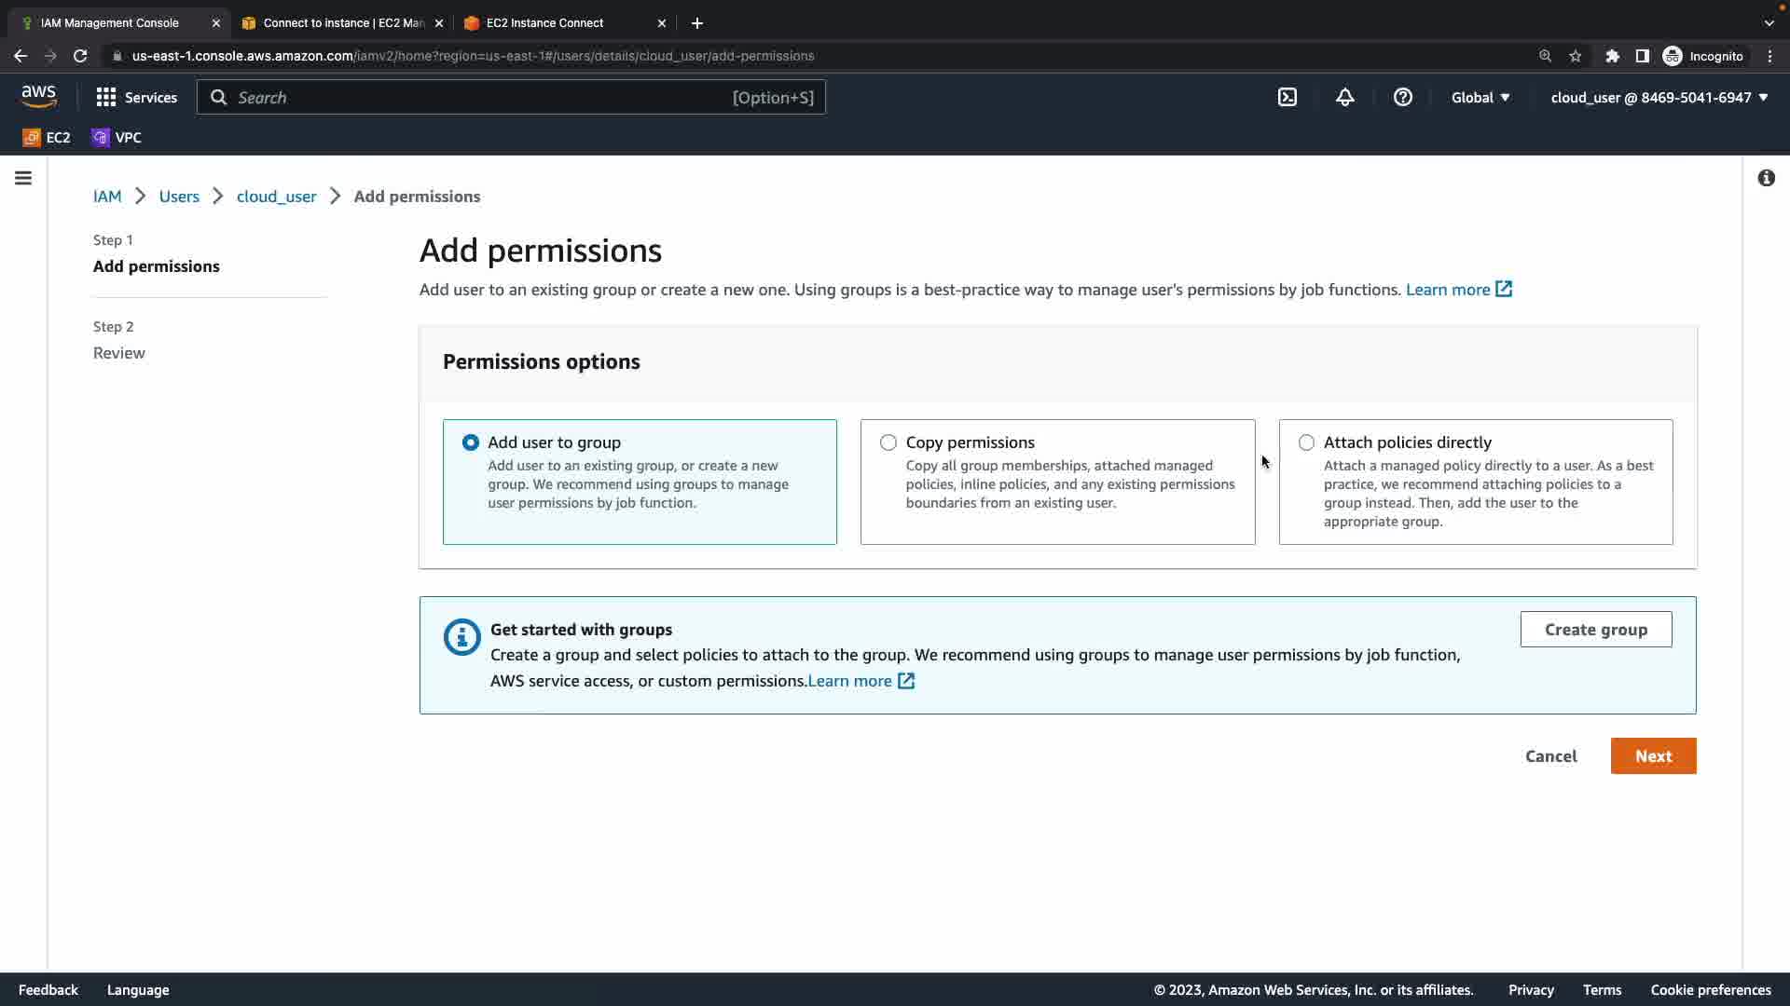The height and width of the screenshot is (1006, 1790).
Task: Click the orange Next button
Action: (1653, 756)
